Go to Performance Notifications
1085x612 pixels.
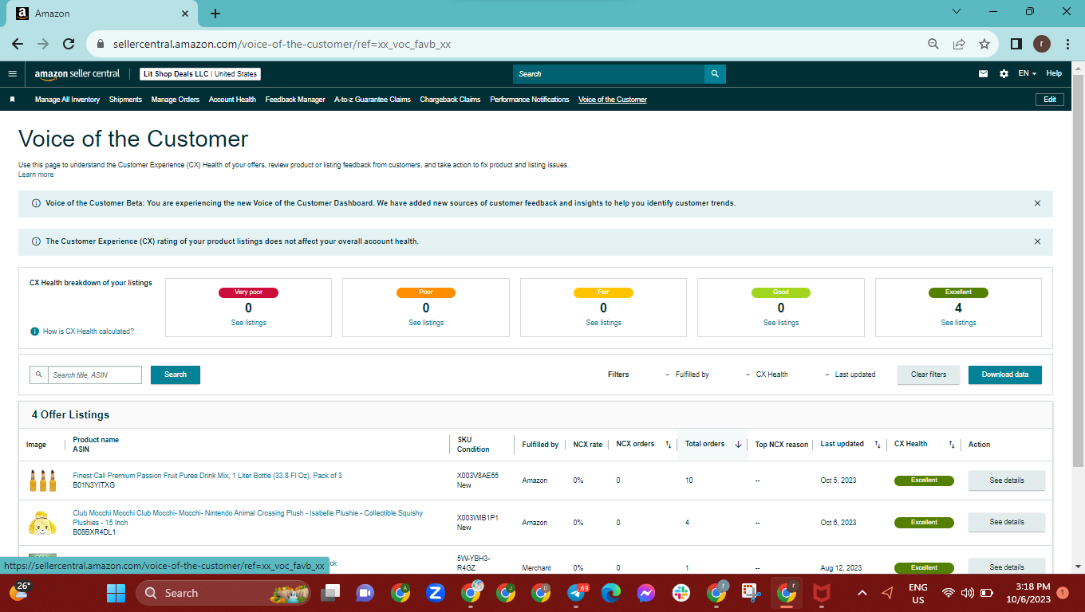[530, 100]
